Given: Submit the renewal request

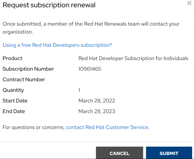Looking at the screenshot, I should 169,153.
